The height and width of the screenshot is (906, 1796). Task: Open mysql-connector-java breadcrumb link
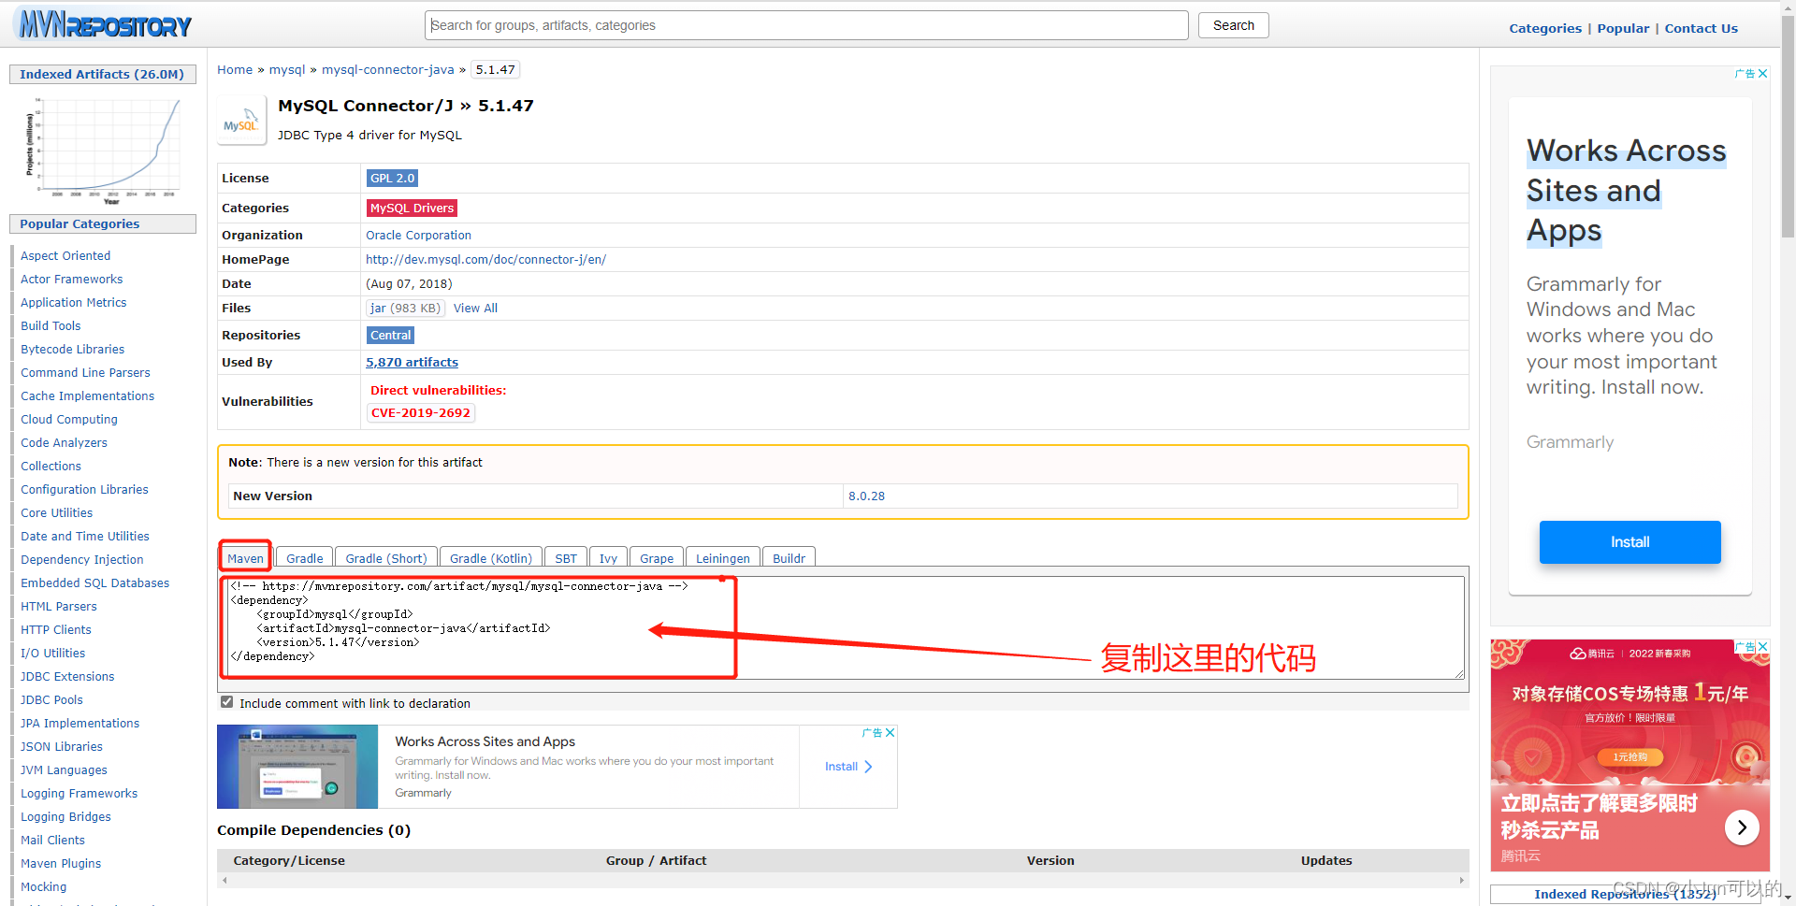pyautogui.click(x=388, y=70)
